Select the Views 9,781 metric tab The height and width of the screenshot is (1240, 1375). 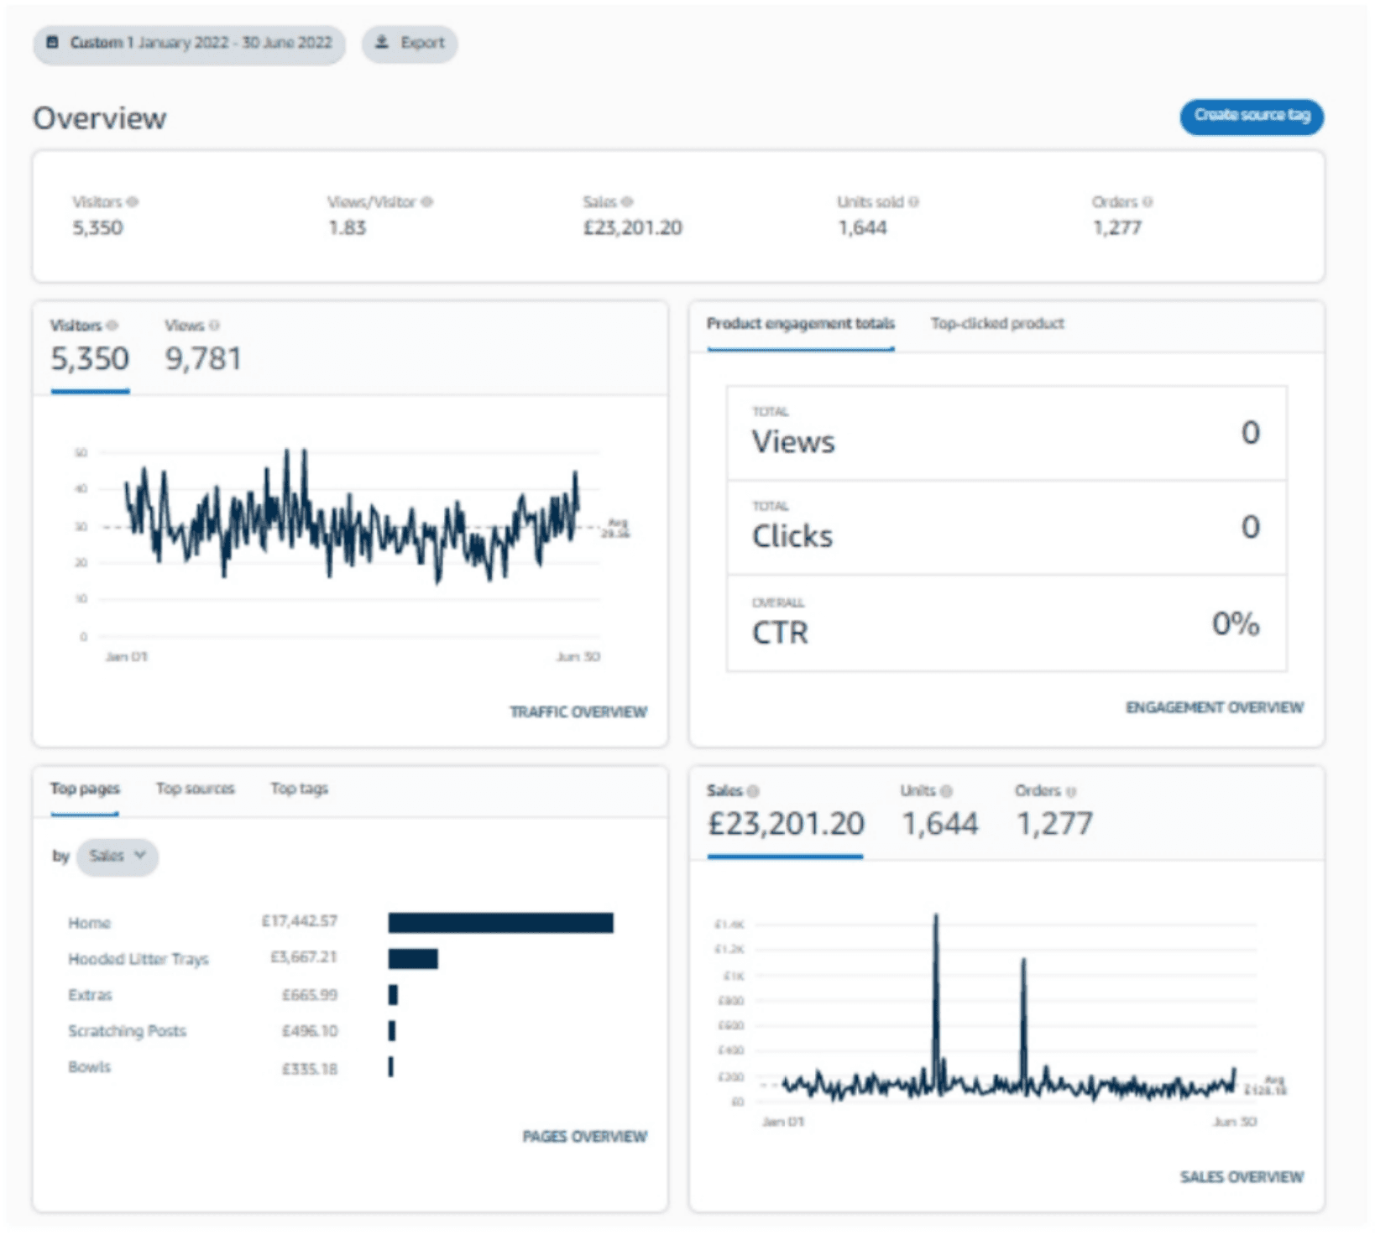(x=203, y=346)
